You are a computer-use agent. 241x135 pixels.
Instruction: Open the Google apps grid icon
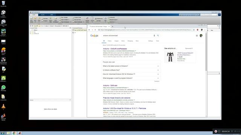tap(197, 36)
